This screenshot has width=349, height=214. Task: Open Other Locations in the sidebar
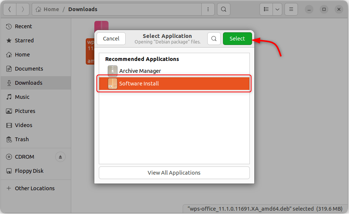point(36,188)
